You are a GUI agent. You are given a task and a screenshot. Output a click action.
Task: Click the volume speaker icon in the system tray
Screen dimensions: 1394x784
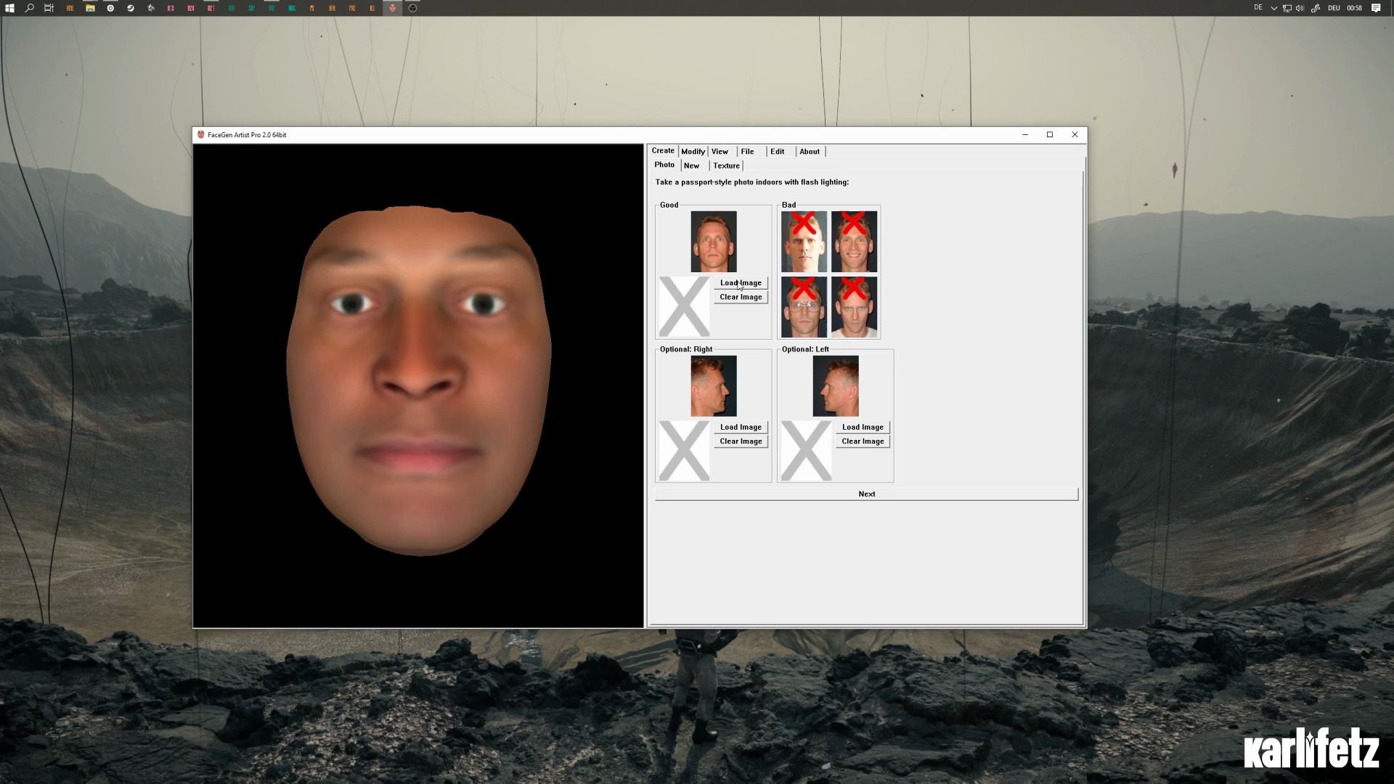point(1300,8)
